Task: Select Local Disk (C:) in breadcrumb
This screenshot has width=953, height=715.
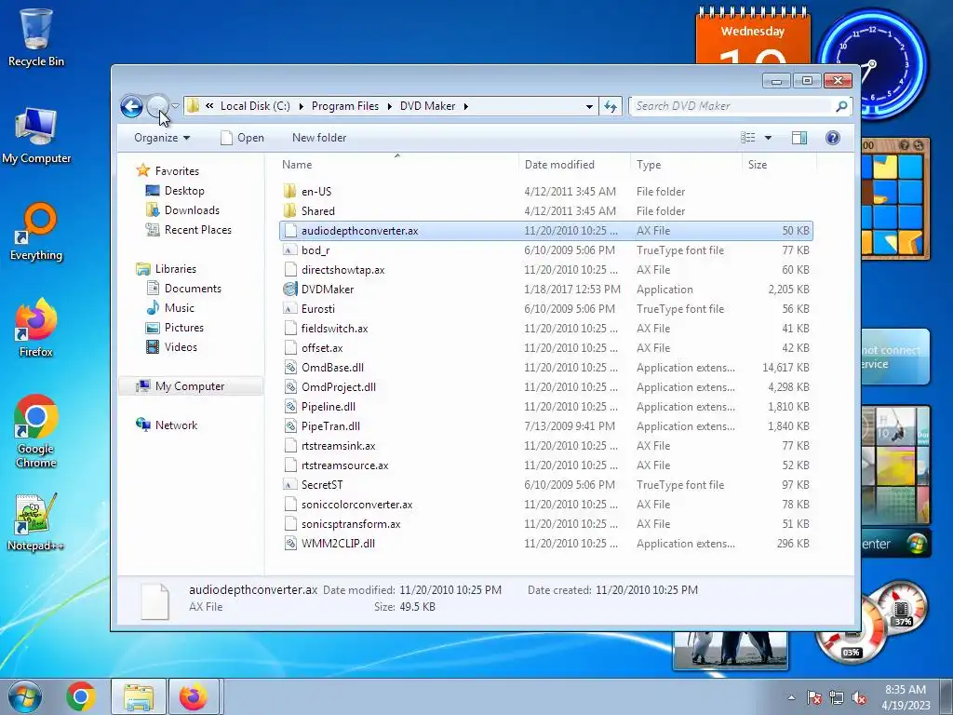Action: click(x=255, y=106)
